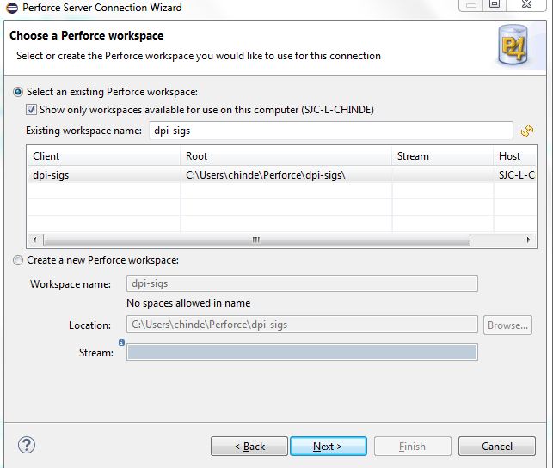Click the table's left scroll arrow
This screenshot has width=553, height=468.
tap(34, 240)
